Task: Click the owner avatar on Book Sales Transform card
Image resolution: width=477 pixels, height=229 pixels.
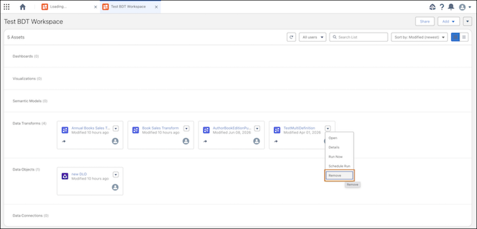Action: 186,141
